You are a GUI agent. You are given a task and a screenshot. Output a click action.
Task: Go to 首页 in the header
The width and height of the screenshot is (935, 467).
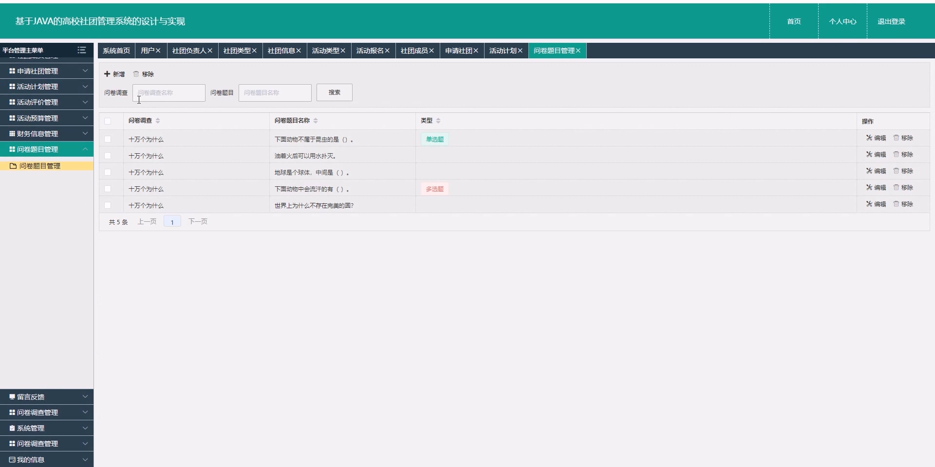pyautogui.click(x=794, y=21)
